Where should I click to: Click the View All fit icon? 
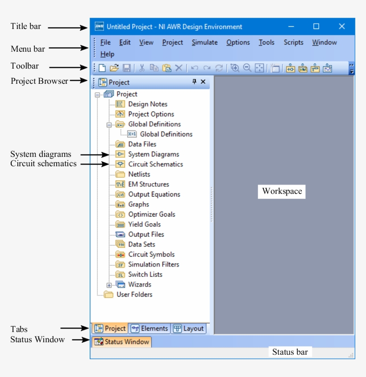[260, 68]
